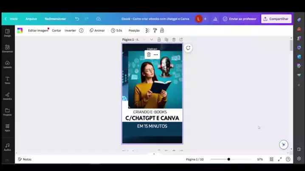This screenshot has height=171, width=305.
Task: Click Editar imagem option
Action: click(x=38, y=30)
